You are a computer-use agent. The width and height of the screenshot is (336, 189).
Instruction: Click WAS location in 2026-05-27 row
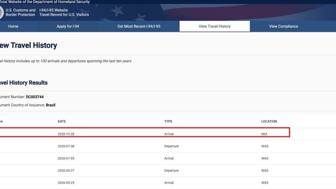tap(265, 171)
